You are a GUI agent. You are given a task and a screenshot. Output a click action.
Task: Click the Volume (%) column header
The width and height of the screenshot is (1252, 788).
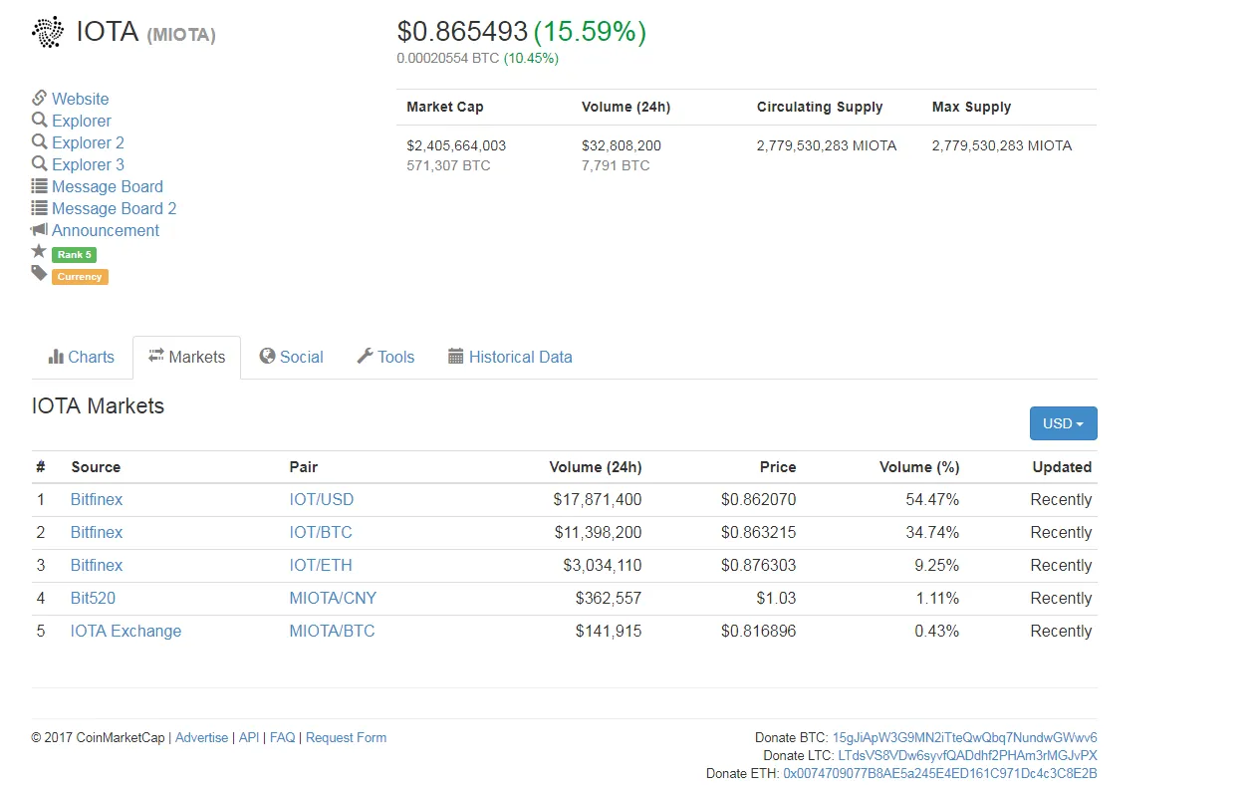tap(919, 466)
